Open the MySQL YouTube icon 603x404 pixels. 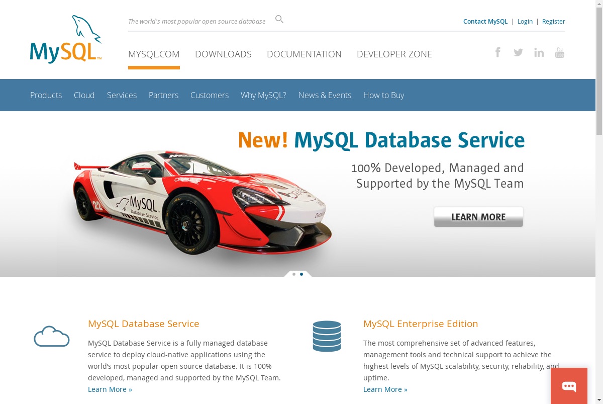tap(559, 52)
